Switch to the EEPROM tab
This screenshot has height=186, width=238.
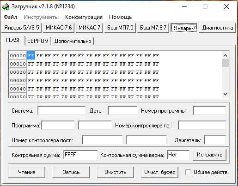click(x=38, y=41)
